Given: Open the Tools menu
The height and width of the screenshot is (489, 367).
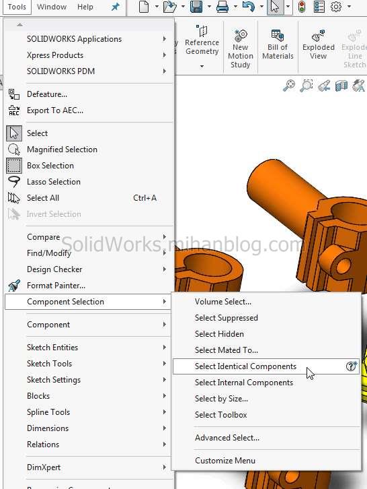Looking at the screenshot, I should click(x=17, y=7).
